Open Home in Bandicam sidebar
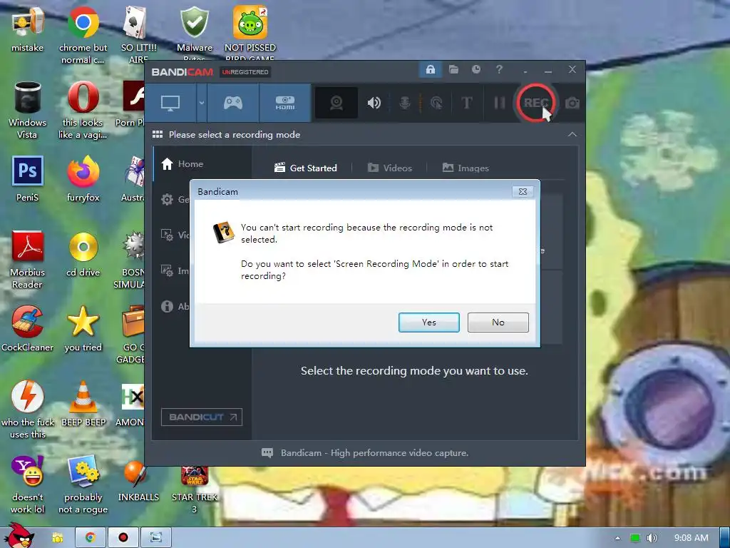Image resolution: width=730 pixels, height=548 pixels. 202,163
